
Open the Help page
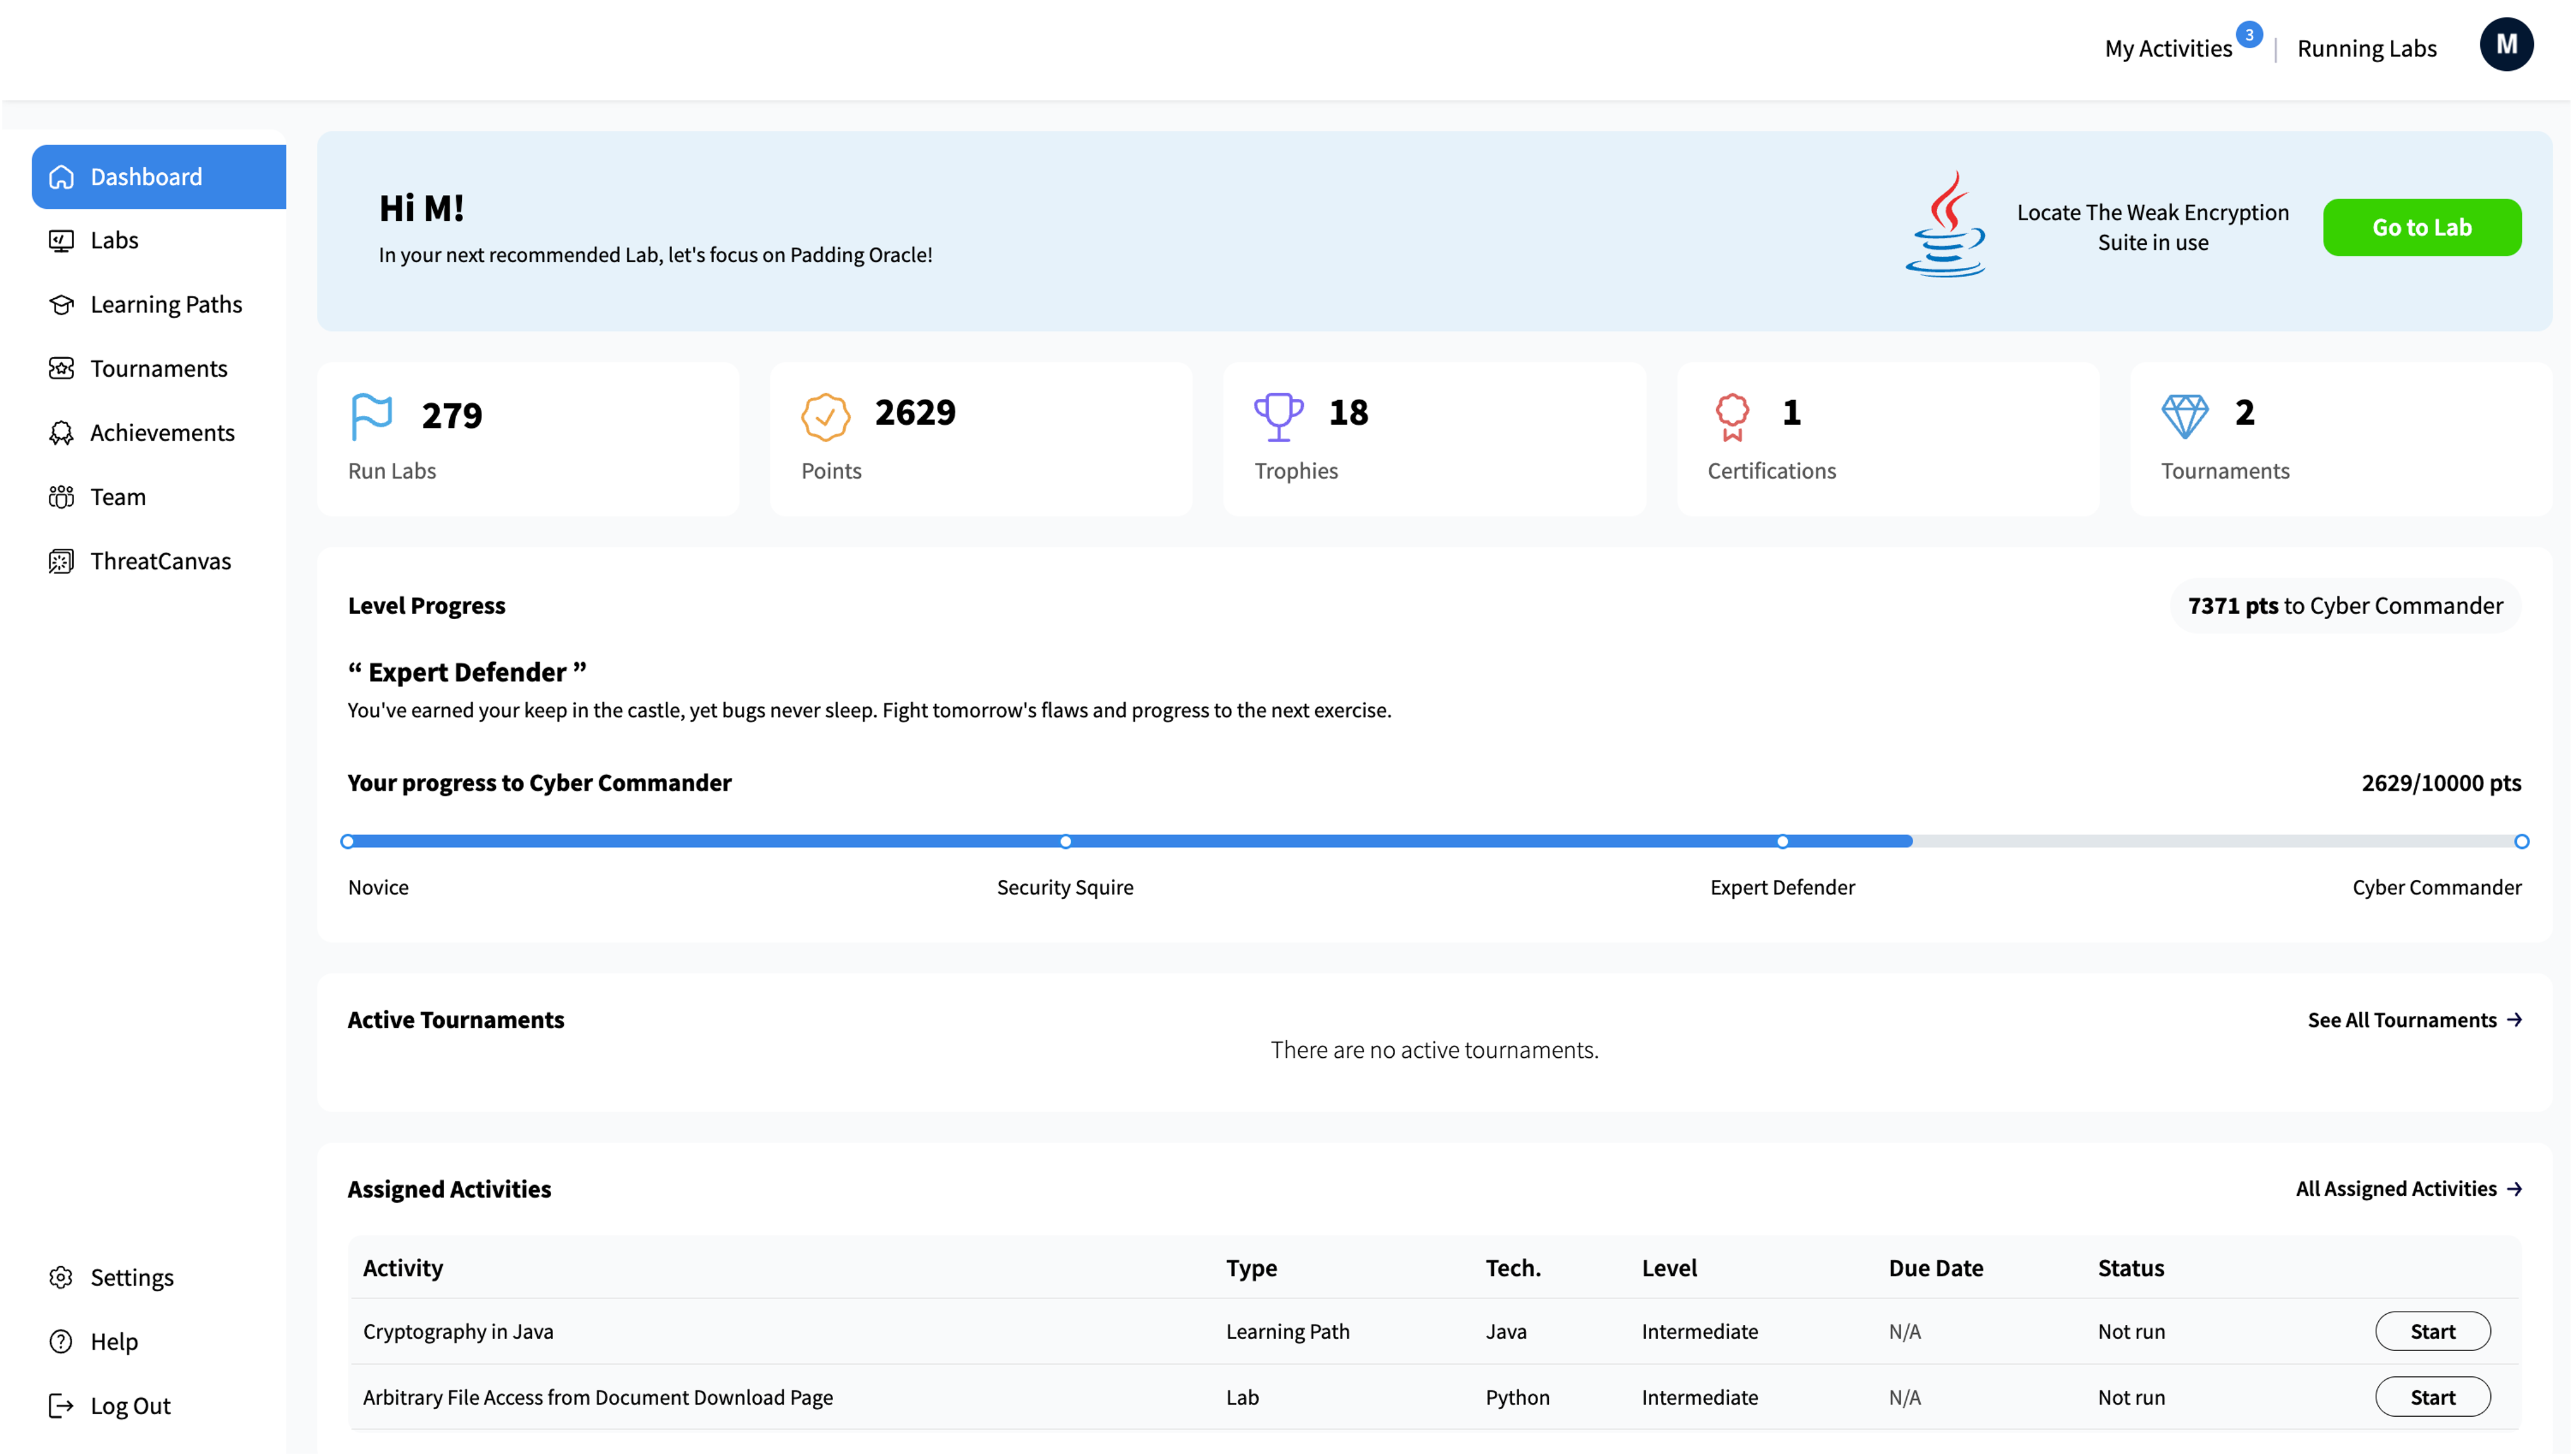(x=158, y=1341)
